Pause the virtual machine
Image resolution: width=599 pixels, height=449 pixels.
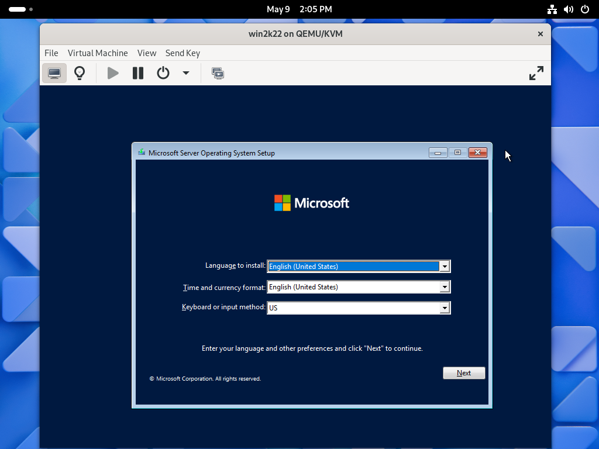(138, 73)
